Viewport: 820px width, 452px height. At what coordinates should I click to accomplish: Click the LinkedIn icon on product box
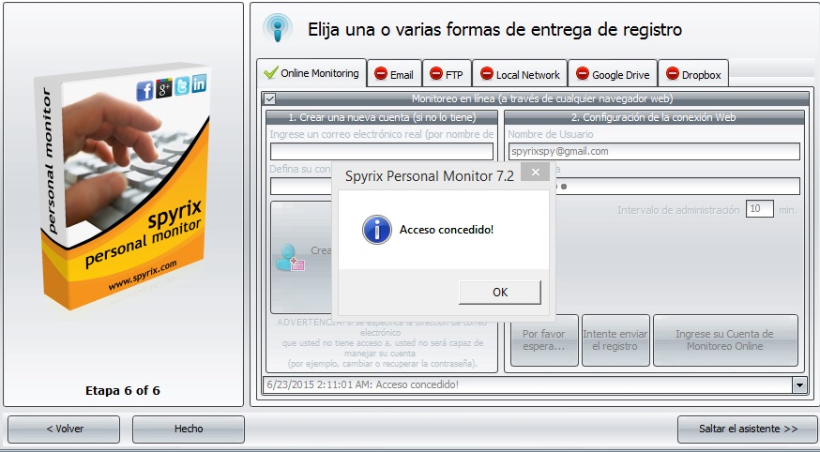199,83
